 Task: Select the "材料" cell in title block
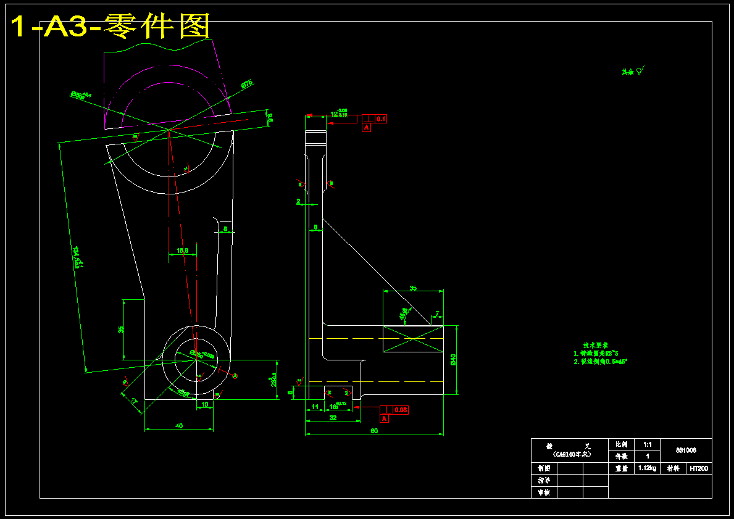tap(673, 468)
